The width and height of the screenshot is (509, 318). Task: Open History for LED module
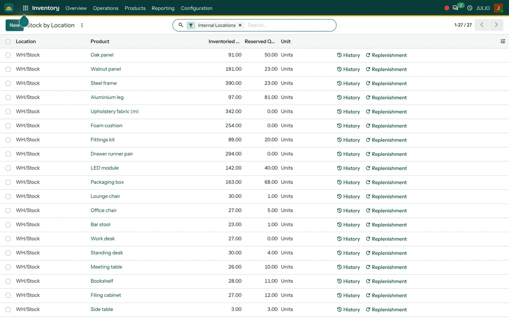pyautogui.click(x=348, y=168)
